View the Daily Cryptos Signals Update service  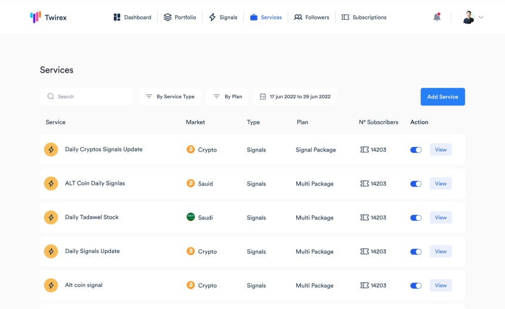click(440, 150)
